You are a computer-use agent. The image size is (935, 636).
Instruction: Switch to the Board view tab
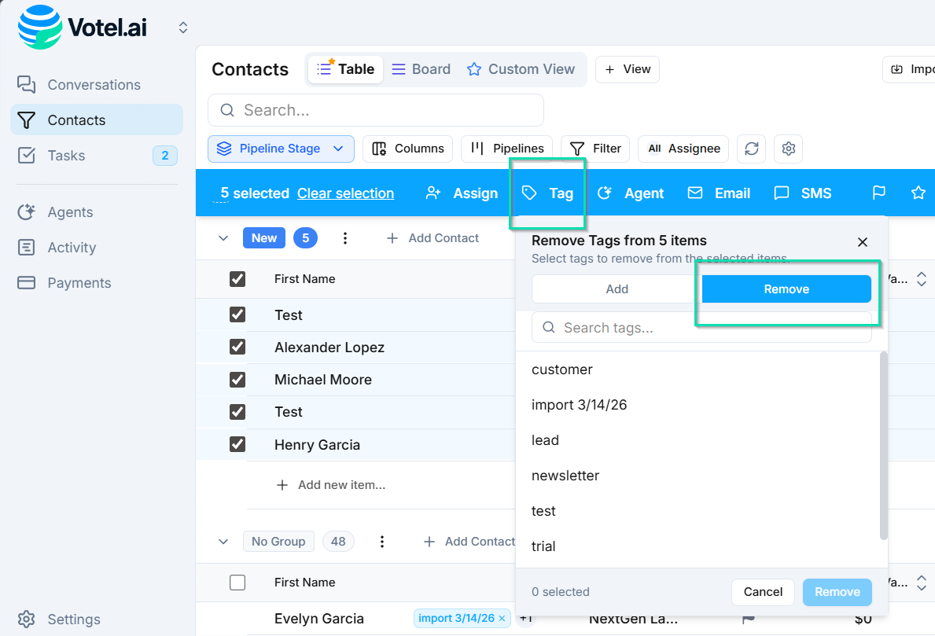pyautogui.click(x=421, y=69)
